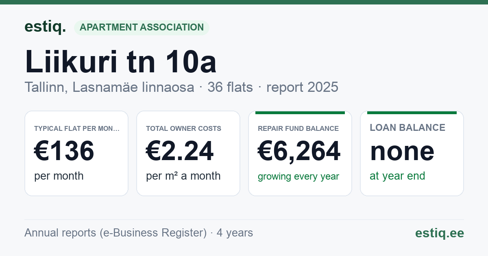488x256 pixels.
Task: Open the Total owner costs card
Action: pos(188,153)
